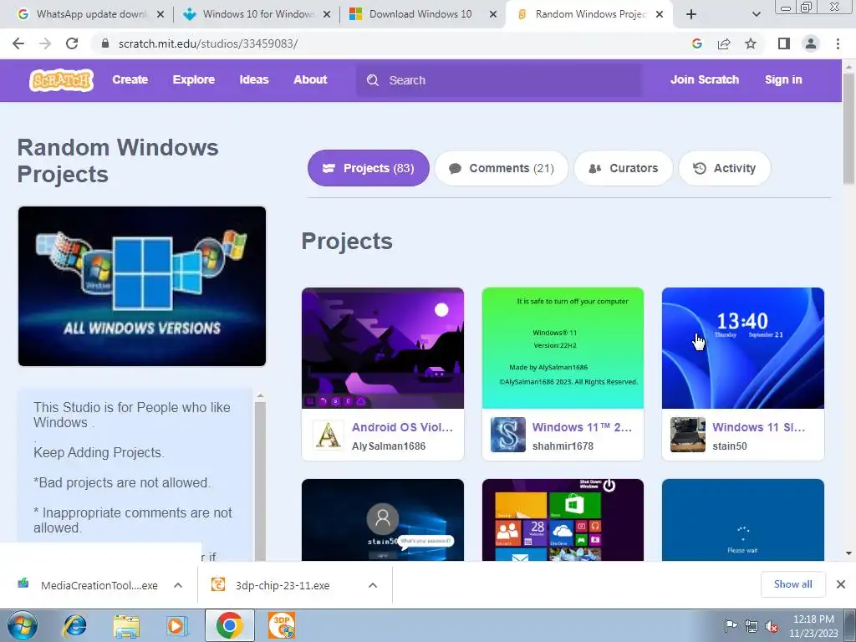The height and width of the screenshot is (642, 856).
Task: Expand the 3dp-chip-23-11.exe download options arrow
Action: pos(373,585)
